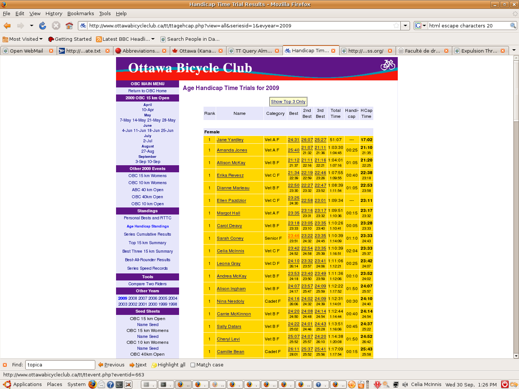Click the Show Top 3 Only button
This screenshot has height=389, width=519.
tap(288, 102)
